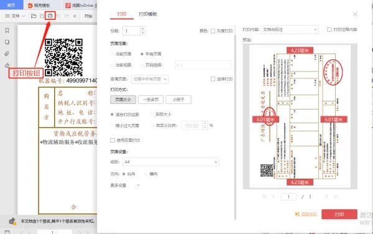Screen dimensions: 373x234
Task: Click the save icon next to open folder
Action: 42,16
